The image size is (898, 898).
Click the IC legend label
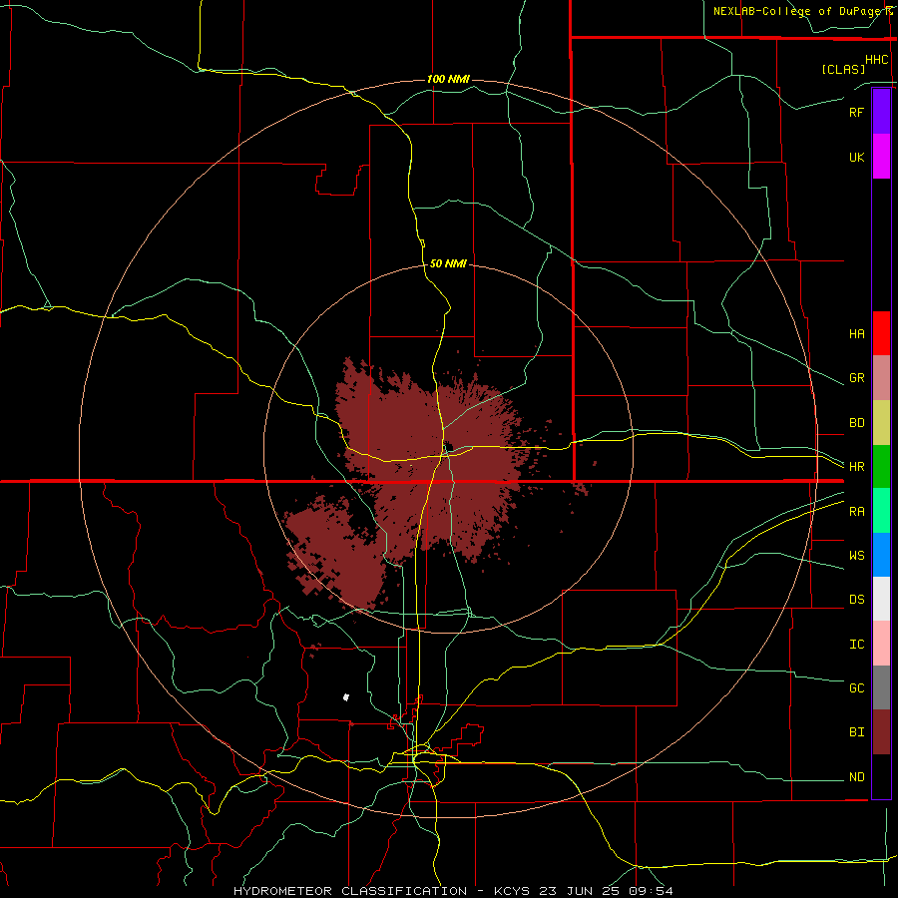click(856, 645)
